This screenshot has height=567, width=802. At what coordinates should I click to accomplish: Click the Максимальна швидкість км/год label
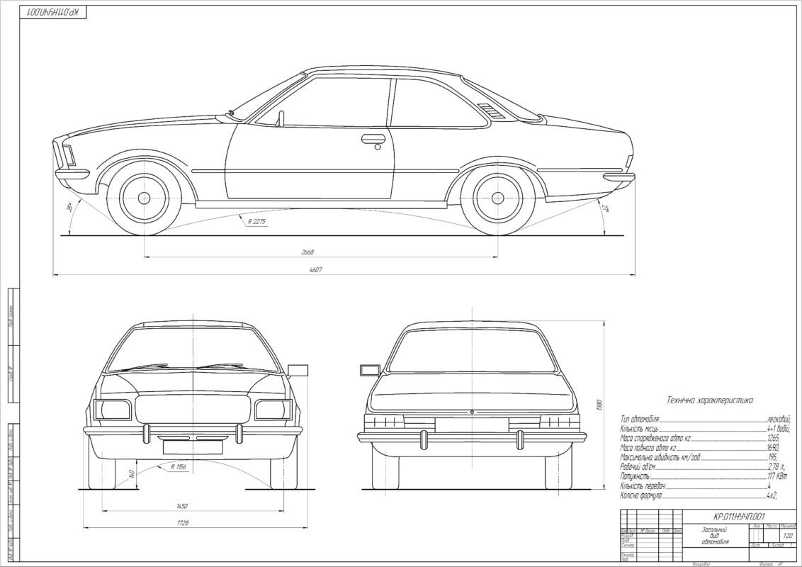pyautogui.click(x=661, y=457)
